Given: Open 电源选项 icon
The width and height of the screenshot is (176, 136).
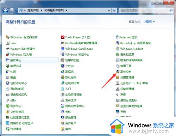Looking at the screenshot, I should pos(7,66).
